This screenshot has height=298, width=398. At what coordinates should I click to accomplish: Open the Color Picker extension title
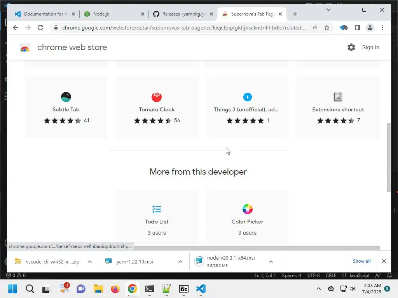(x=247, y=222)
